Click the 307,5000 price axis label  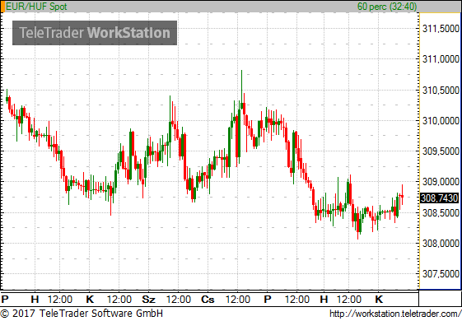click(441, 274)
